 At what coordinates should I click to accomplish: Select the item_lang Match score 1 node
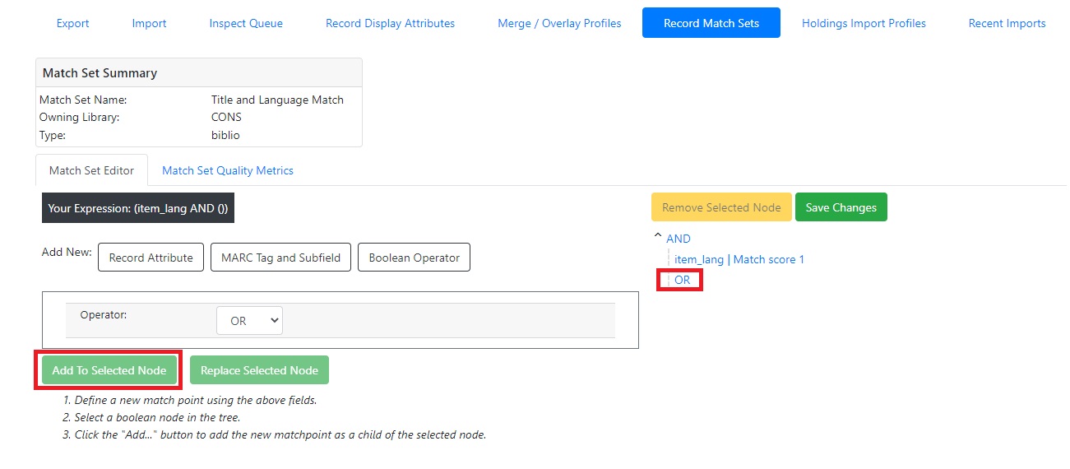point(739,259)
